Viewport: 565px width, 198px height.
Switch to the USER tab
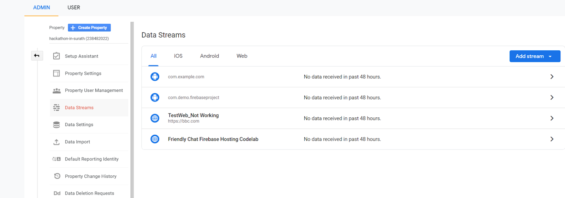pyautogui.click(x=74, y=8)
